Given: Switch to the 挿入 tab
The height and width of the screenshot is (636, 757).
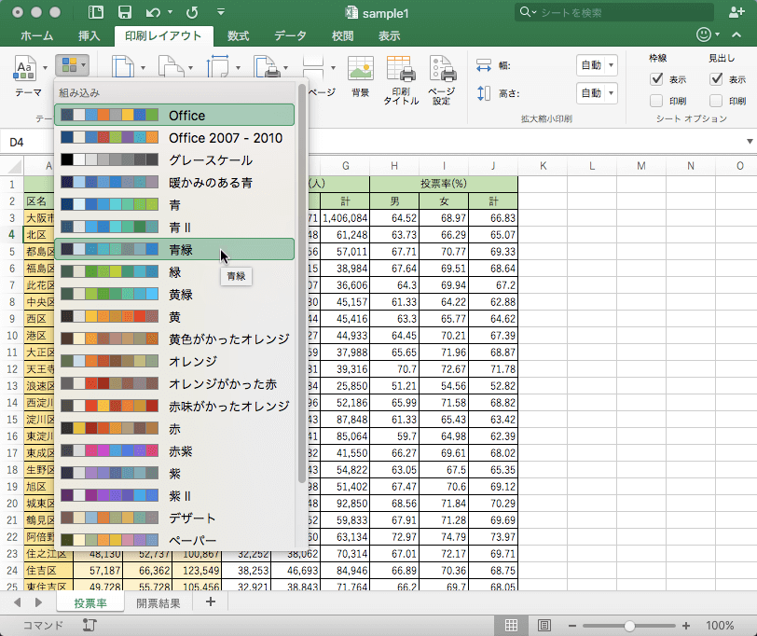Looking at the screenshot, I should [x=89, y=35].
